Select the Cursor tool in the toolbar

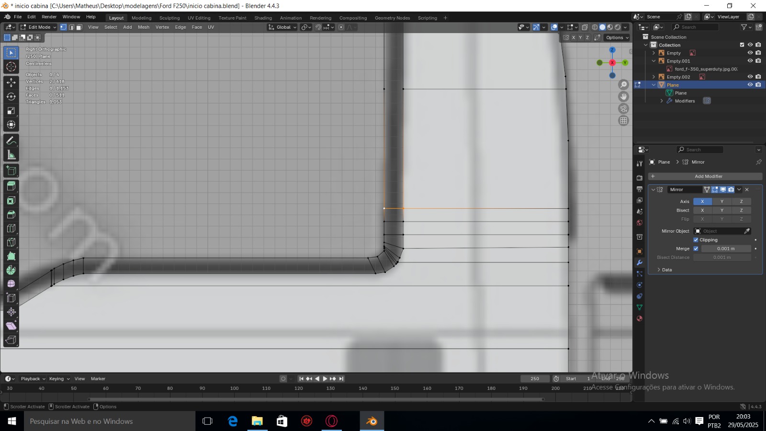[x=11, y=67]
